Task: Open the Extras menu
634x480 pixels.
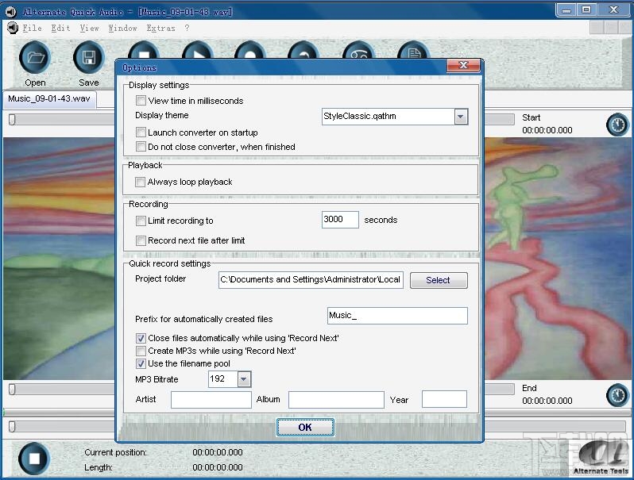Action: (x=161, y=29)
